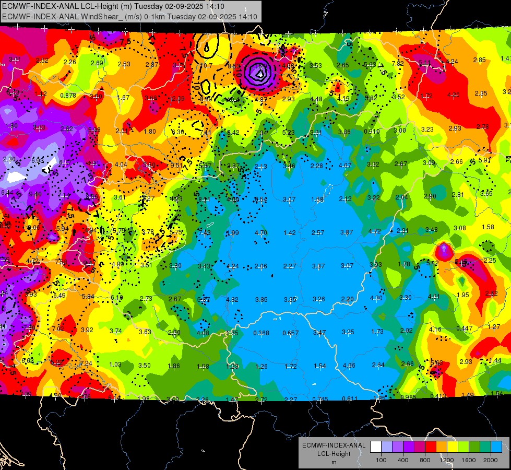Screen dimensions: 511x470
Task: Click the wind shear value 6.54
Action: (x=260, y=199)
